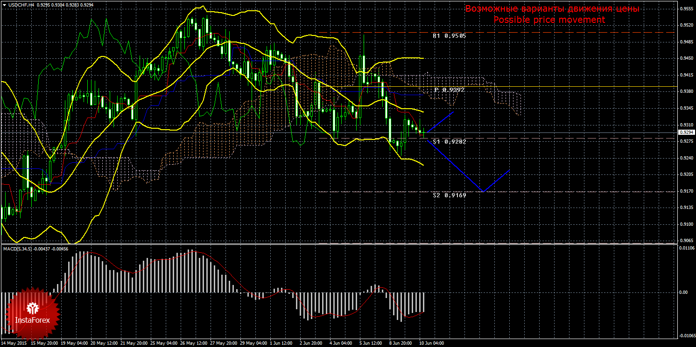Image resolution: width=696 pixels, height=347 pixels.
Task: Click the 20 May 12:00 time label
Action: (x=105, y=343)
